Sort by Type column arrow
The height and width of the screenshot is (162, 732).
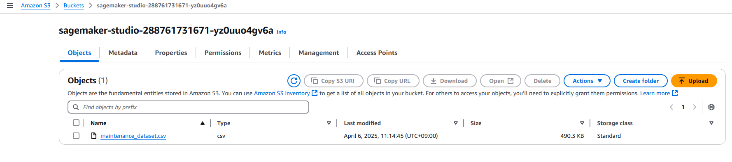(329, 123)
